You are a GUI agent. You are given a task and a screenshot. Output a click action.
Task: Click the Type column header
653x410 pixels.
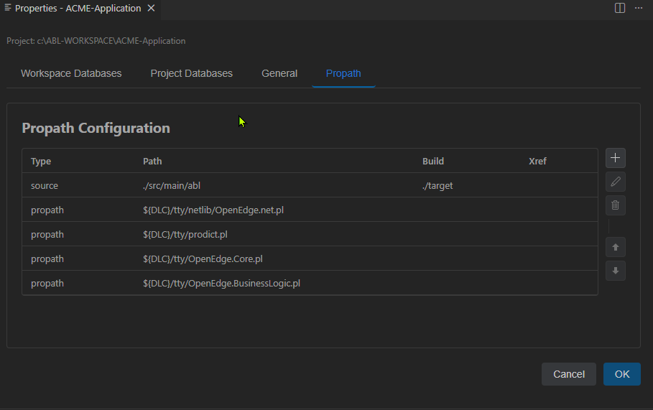(x=41, y=161)
